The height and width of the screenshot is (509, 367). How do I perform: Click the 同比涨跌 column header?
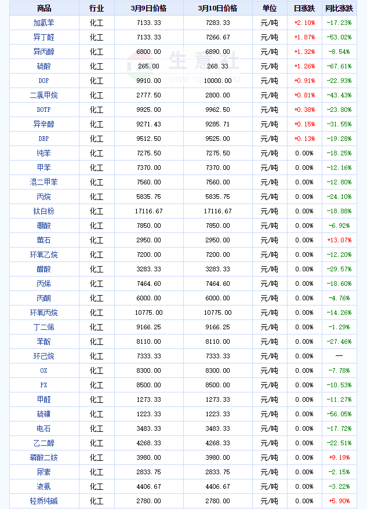339,8
